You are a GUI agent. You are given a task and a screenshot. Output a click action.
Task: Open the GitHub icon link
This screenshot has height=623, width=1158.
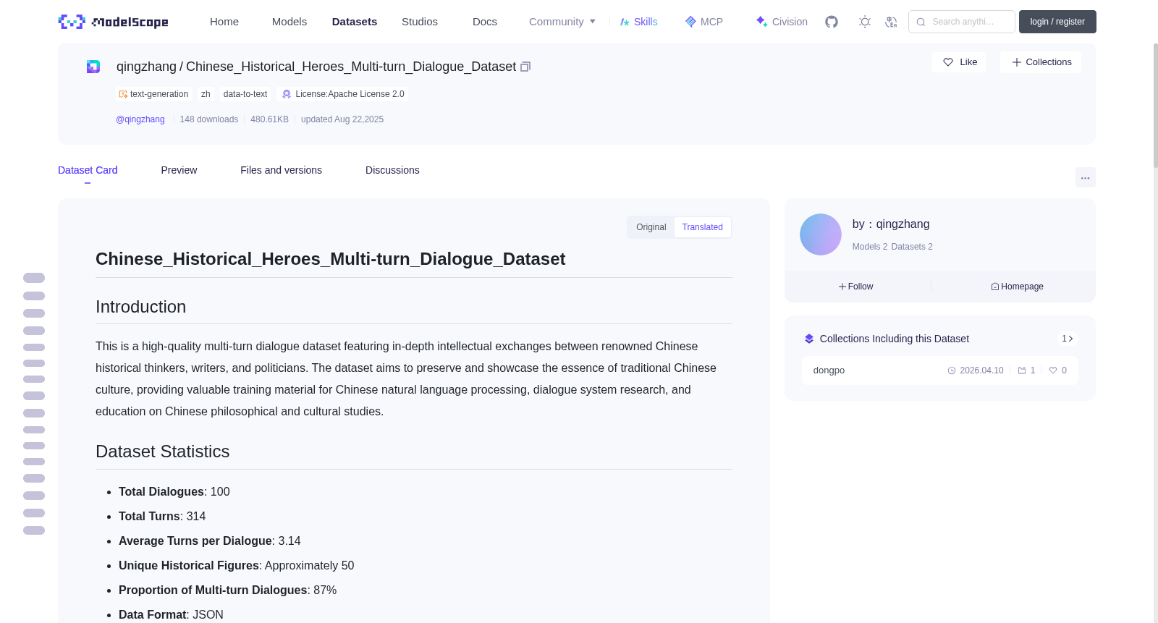[832, 22]
